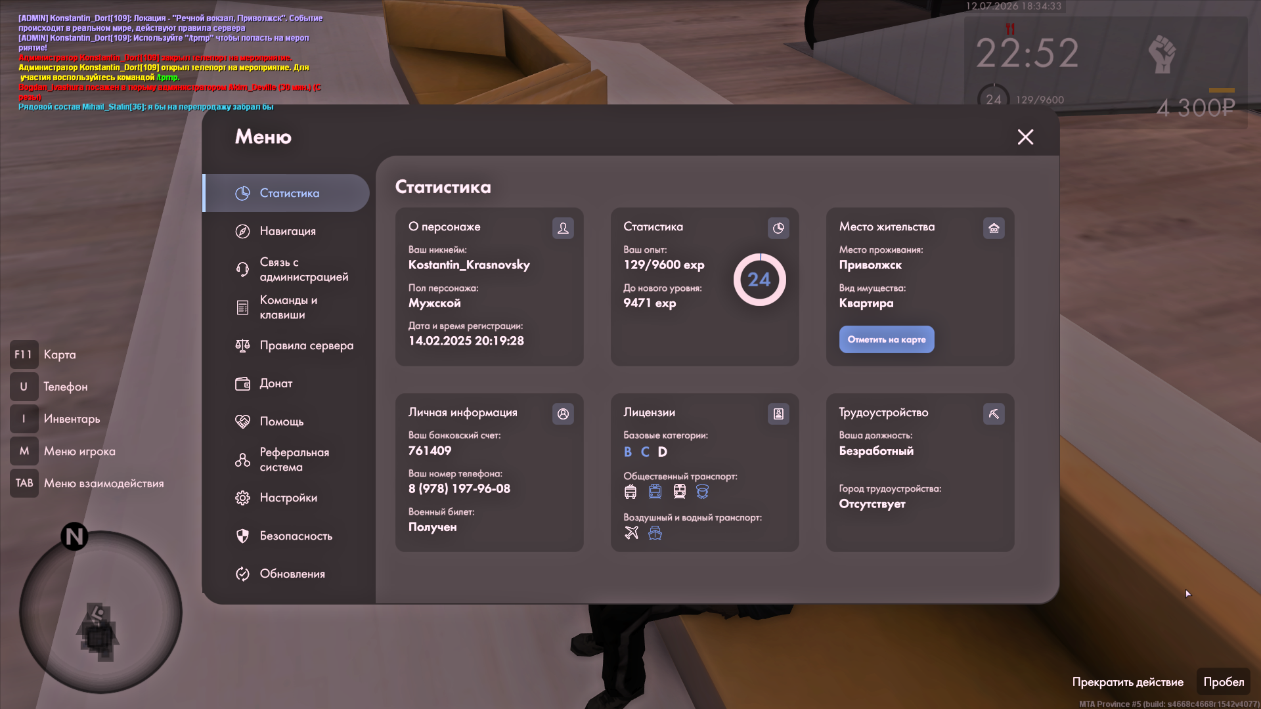This screenshot has width=1261, height=709.
Task: Click the compass icon beside Навигация
Action: [x=242, y=231]
